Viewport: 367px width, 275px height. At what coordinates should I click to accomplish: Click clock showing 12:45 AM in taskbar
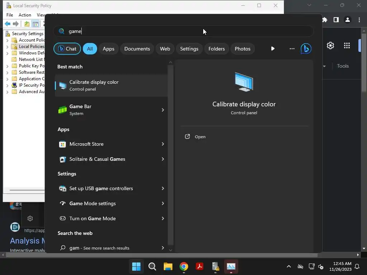click(340, 266)
